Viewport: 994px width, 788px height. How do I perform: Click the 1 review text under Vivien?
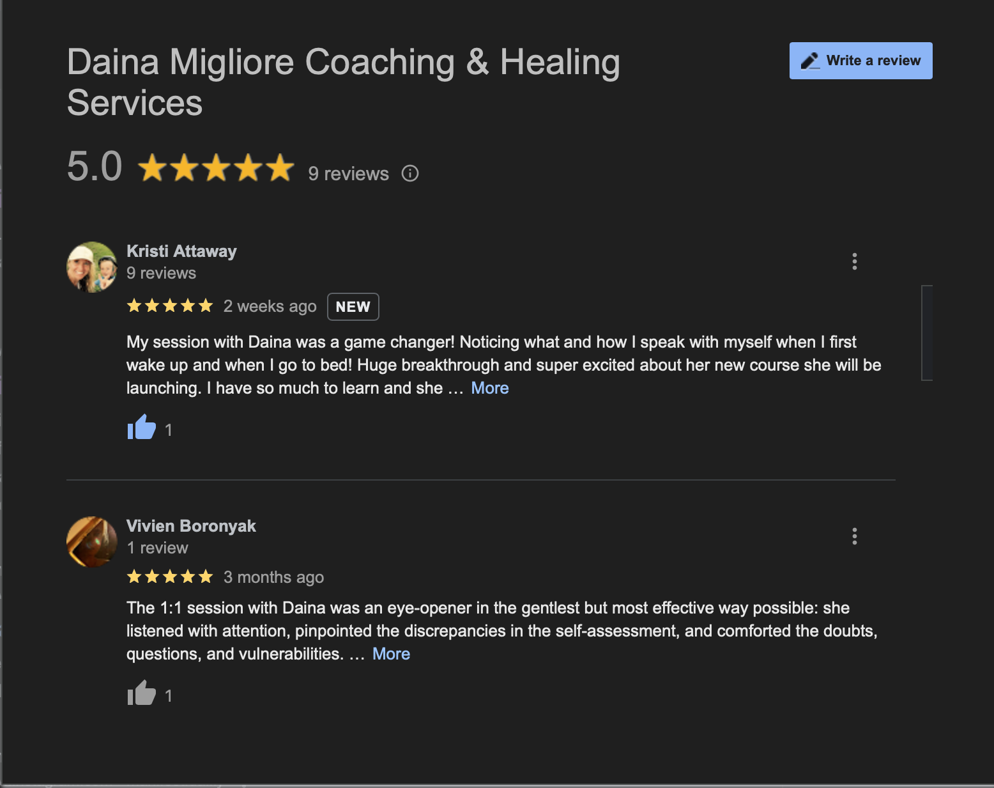[157, 548]
